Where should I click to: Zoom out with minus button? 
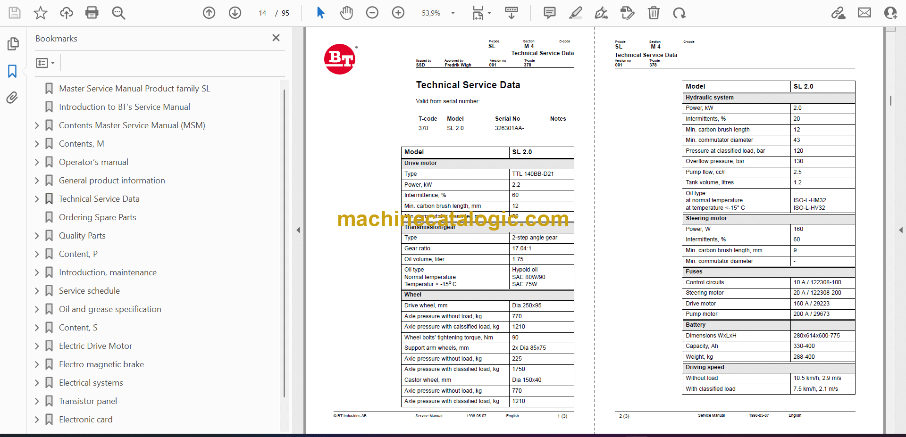372,13
